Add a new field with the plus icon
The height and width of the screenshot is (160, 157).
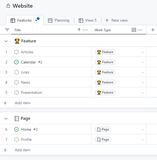(x=153, y=30)
